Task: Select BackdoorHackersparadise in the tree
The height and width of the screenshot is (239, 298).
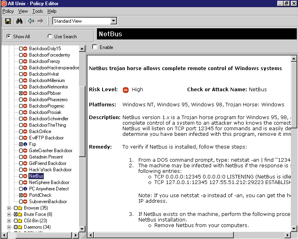Action: [54, 68]
